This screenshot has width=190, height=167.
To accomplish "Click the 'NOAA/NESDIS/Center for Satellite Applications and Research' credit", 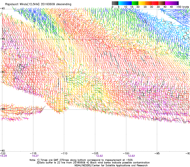I will click(x=111, y=165).
